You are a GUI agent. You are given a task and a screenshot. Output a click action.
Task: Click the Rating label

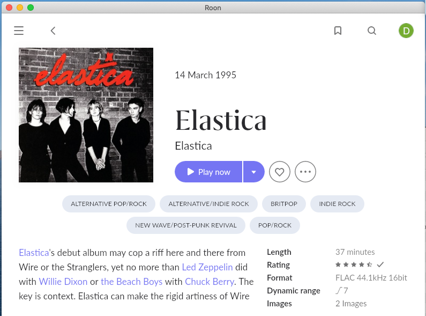[x=279, y=265]
